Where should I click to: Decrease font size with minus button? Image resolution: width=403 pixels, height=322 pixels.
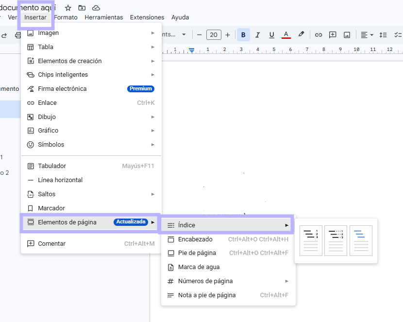coord(199,34)
